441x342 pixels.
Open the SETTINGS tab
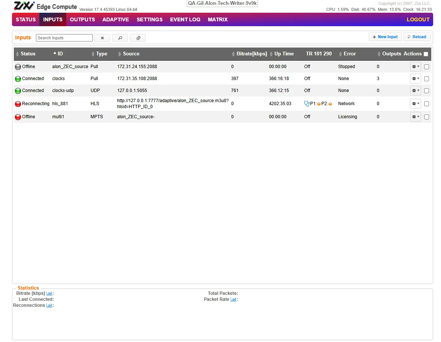[149, 20]
